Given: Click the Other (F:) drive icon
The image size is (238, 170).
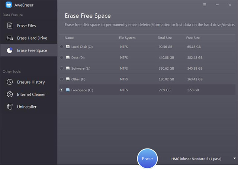Looking at the screenshot, I should (68, 79).
